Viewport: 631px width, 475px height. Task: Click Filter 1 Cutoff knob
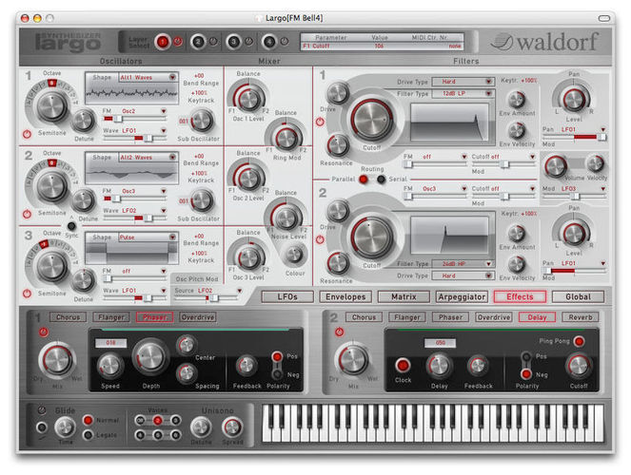(371, 120)
